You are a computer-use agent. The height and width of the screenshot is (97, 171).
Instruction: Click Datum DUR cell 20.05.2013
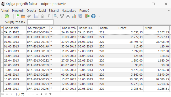[x=88, y=89]
